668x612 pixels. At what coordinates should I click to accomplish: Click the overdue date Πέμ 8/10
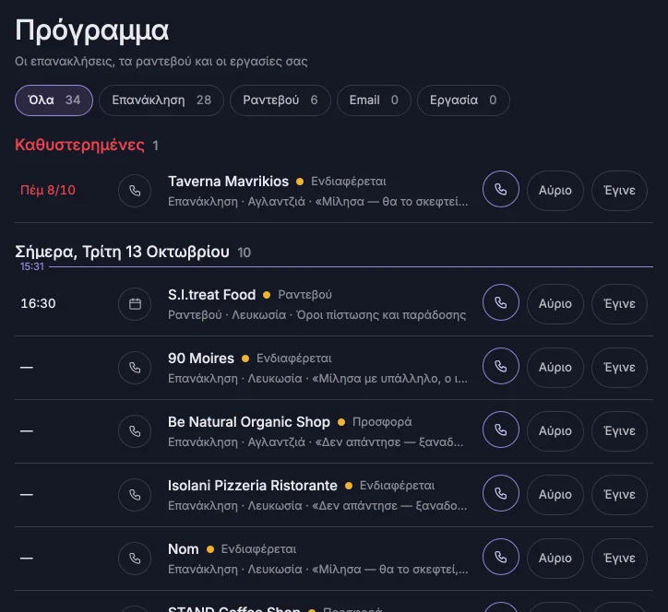(x=48, y=190)
